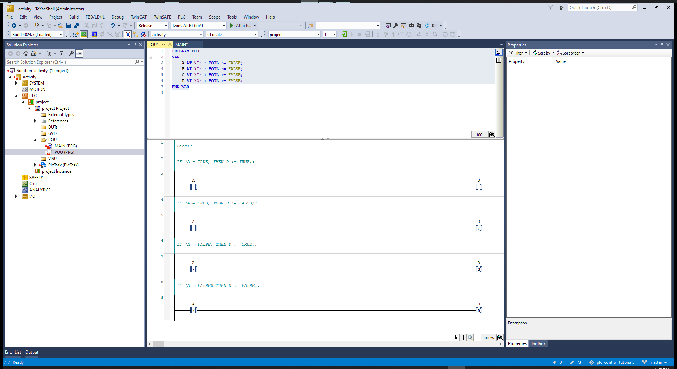Click the Undo arrow in the toolbar
The width and height of the screenshot is (677, 369).
(x=112, y=26)
